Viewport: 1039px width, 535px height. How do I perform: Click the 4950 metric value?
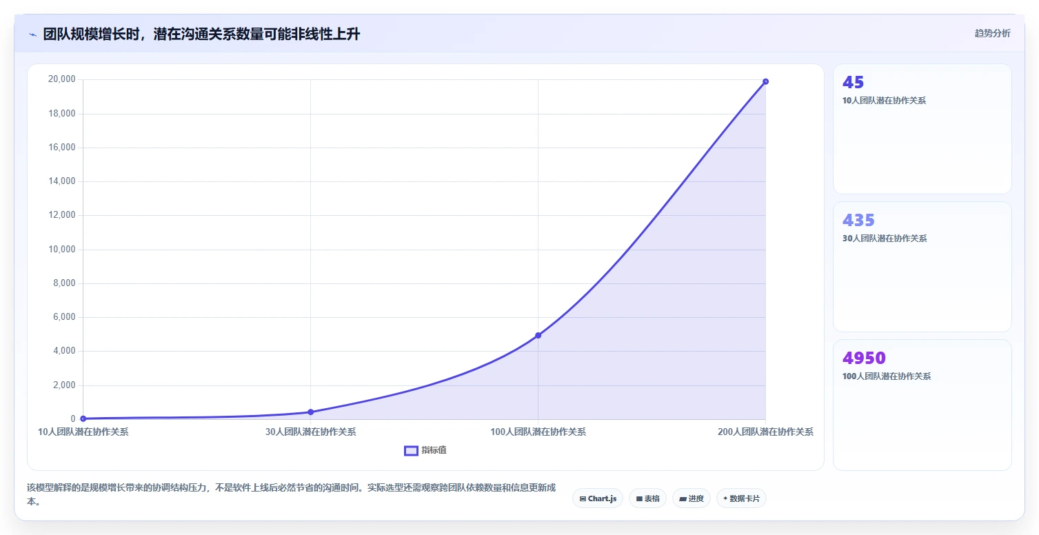point(864,358)
